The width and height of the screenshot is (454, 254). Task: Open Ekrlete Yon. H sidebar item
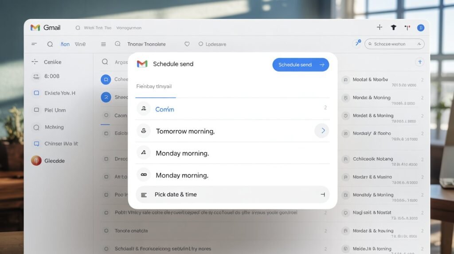point(60,93)
